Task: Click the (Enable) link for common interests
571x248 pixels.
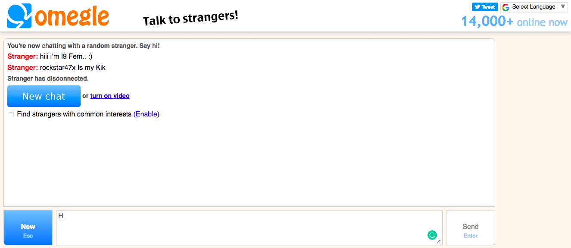Action: click(x=147, y=114)
